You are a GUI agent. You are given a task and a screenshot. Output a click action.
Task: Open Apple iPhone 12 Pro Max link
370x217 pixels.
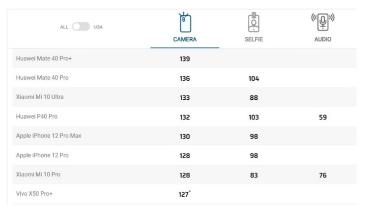[x=49, y=136]
